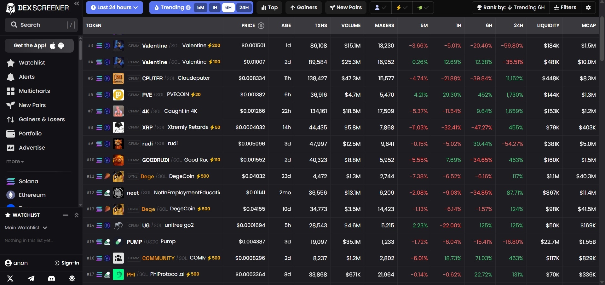Viewport: 605px width, 285px height.
Task: Toggle the megaphone ads filter
Action: pos(423,7)
